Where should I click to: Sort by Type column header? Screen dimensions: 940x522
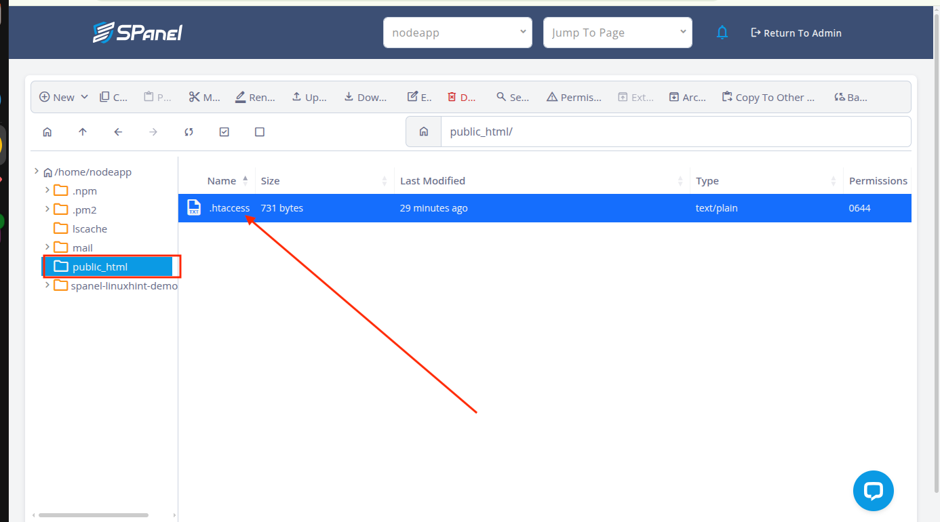click(x=707, y=180)
